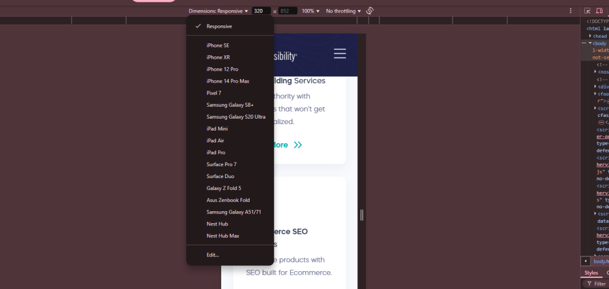
Task: Click the double chevron arrow after Learn More
Action: [x=298, y=145]
